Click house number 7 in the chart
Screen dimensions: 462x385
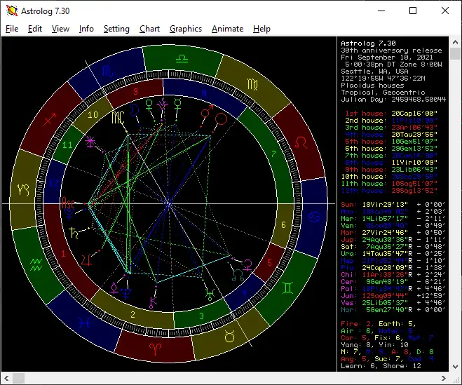(x=273, y=154)
